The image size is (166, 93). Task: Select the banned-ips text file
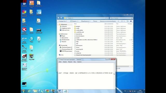[79, 34]
